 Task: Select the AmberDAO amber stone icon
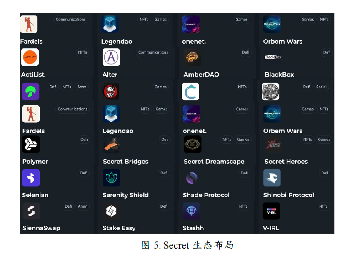(x=192, y=57)
